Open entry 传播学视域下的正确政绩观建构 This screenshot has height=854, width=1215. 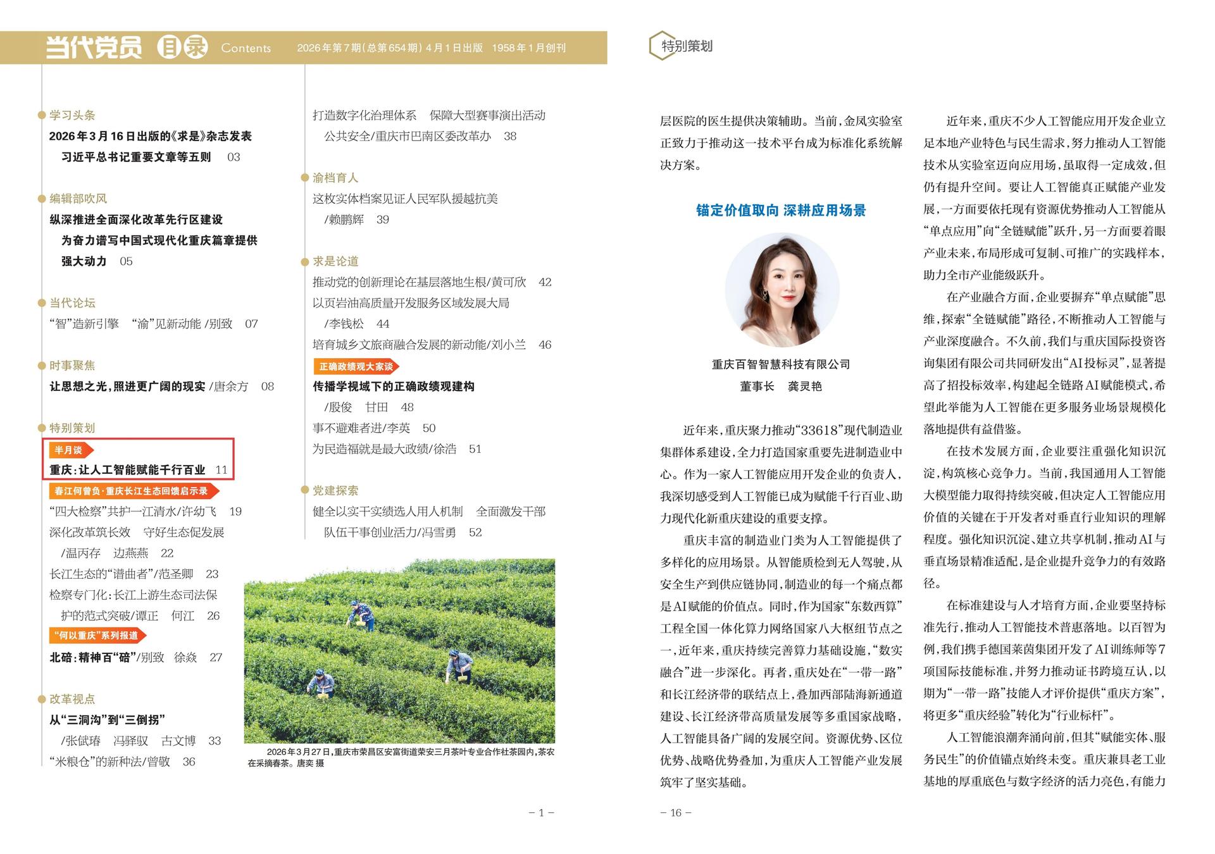393,387
